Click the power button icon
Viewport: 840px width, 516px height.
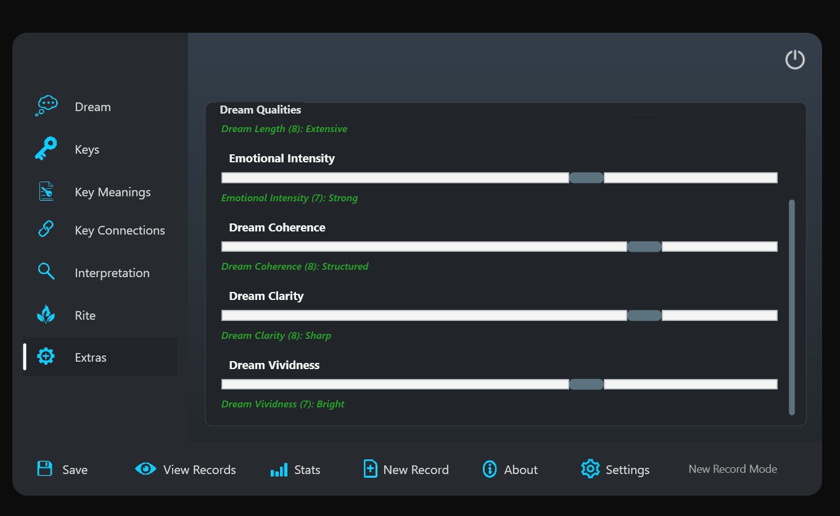[795, 60]
